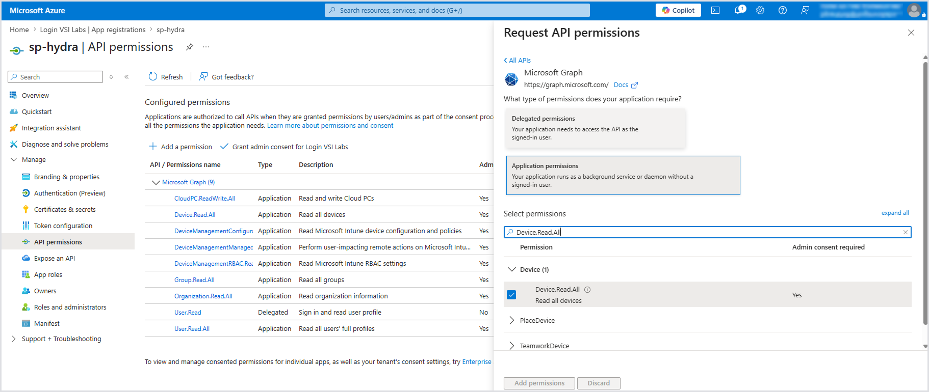Open the feedback icon in top bar
Screen dimensions: 929x392
(x=805, y=10)
